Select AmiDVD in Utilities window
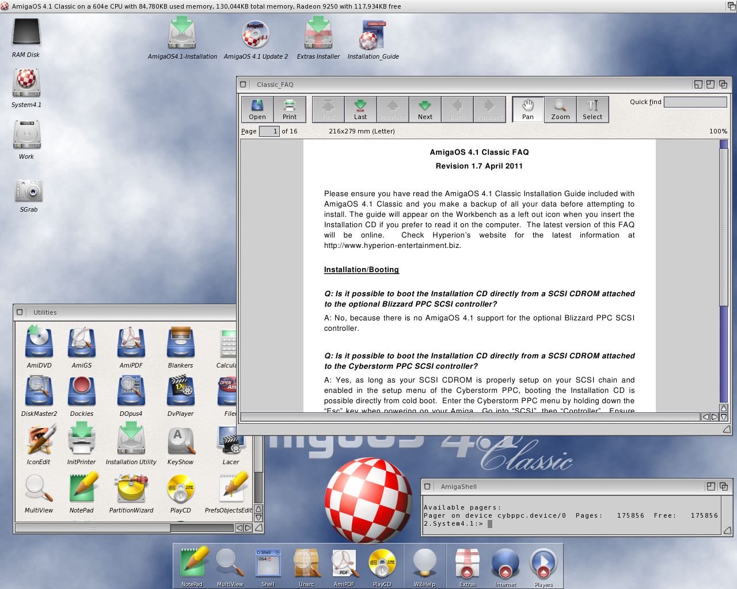 (x=39, y=346)
